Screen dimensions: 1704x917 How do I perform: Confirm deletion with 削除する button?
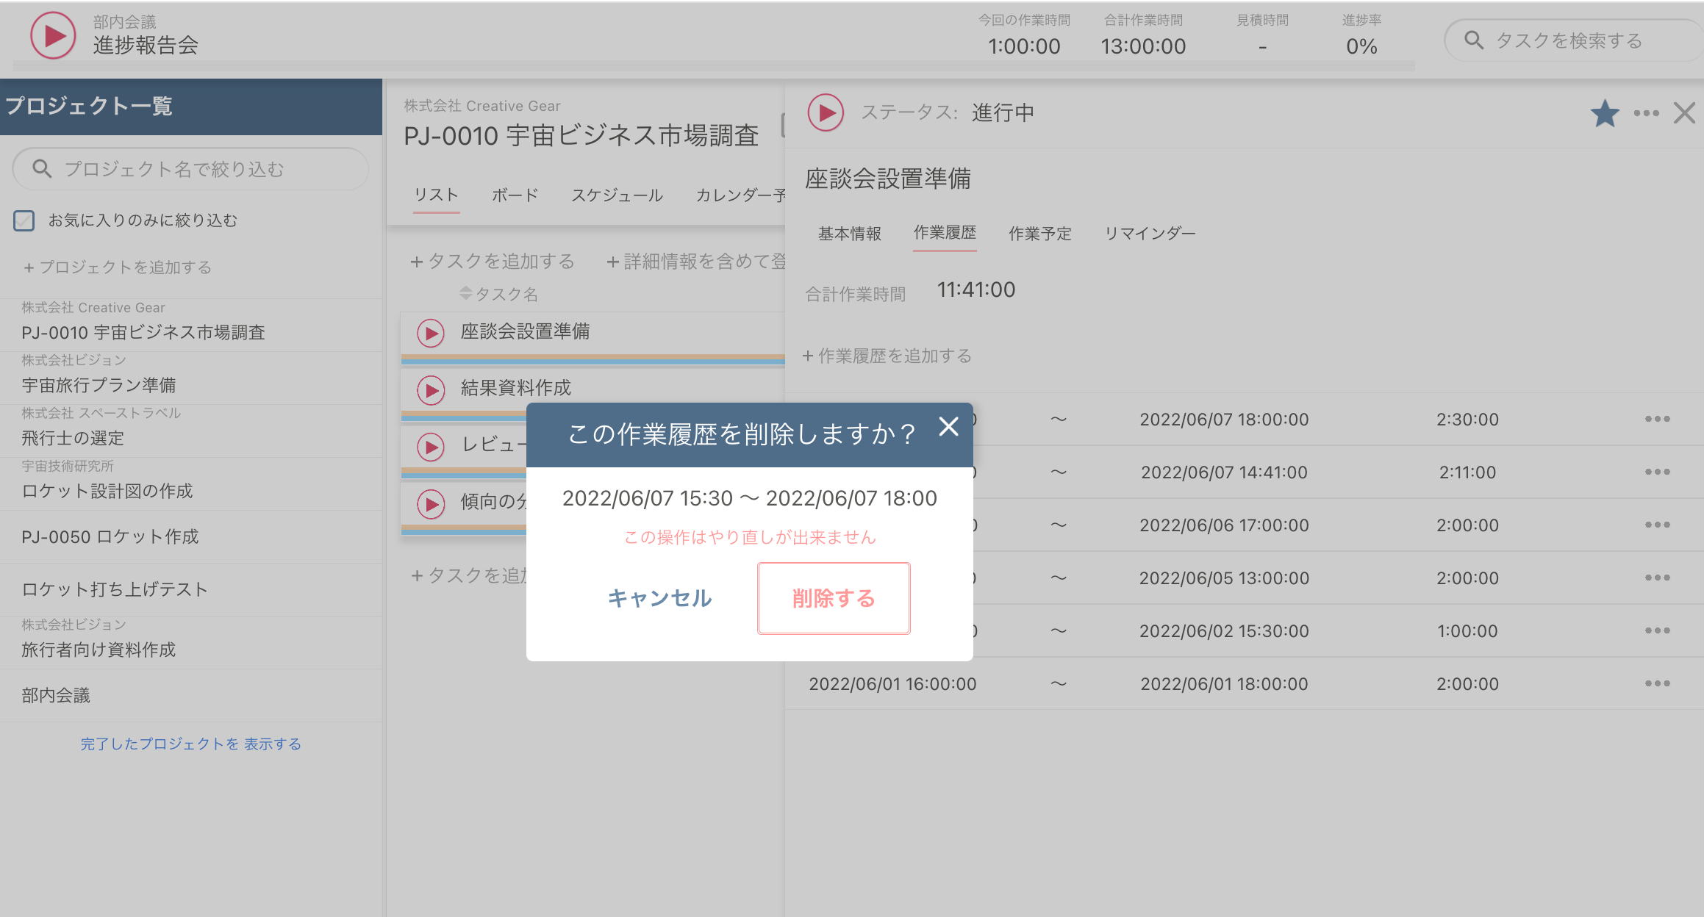(833, 598)
